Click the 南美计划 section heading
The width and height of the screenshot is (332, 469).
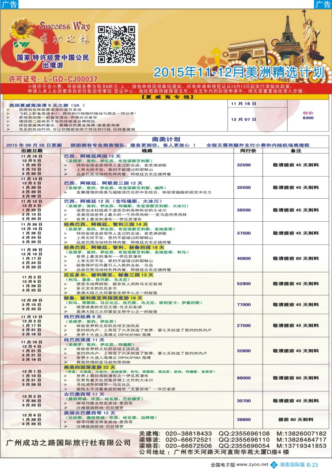click(166, 139)
